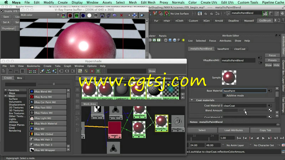Click Load Attributes button
This screenshot has height=160, width=285.
[234, 130]
